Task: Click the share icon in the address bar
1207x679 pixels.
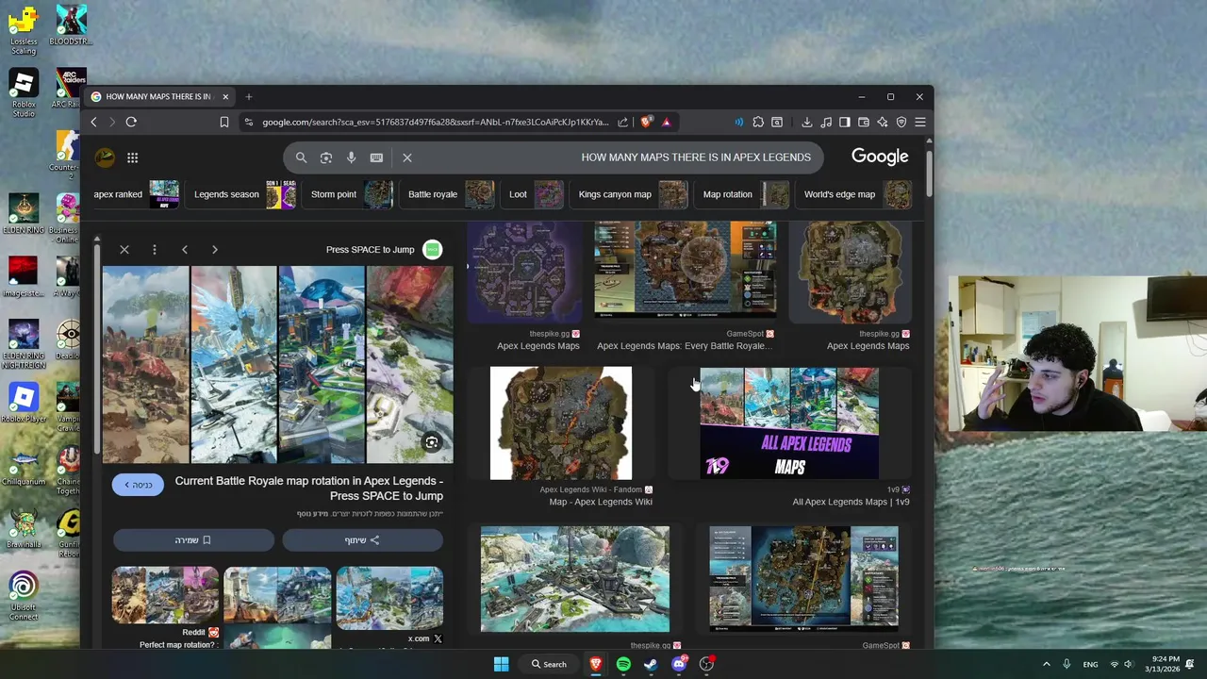Action: click(x=622, y=122)
